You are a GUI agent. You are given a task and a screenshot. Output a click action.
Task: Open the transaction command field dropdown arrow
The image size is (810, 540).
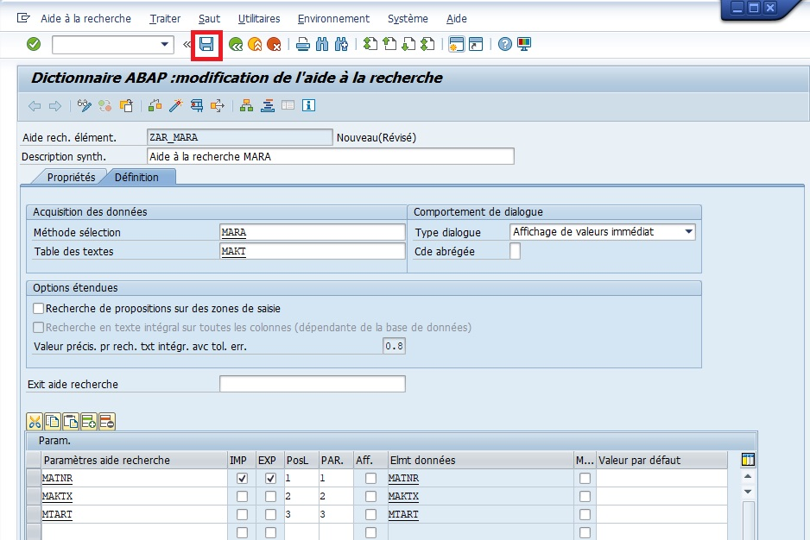pos(166,44)
